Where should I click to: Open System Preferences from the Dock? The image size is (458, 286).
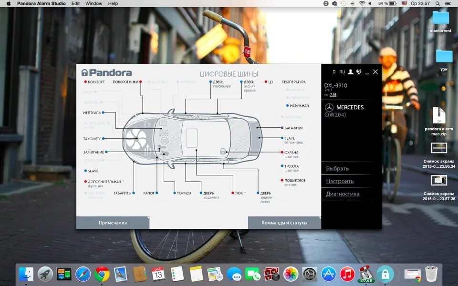point(309,274)
